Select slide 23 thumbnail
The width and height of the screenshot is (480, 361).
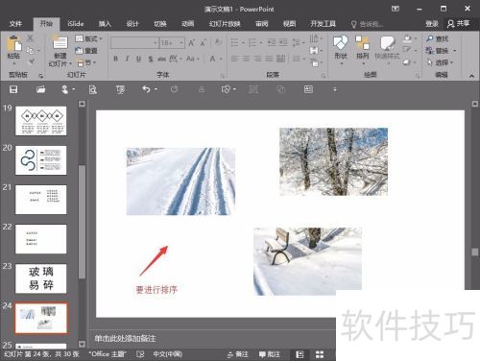41,278
